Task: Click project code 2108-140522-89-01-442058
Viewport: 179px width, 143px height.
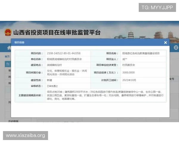Action: (64, 53)
